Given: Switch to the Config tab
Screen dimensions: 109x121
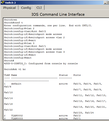Looking at the screenshot, I should coord(26,8).
